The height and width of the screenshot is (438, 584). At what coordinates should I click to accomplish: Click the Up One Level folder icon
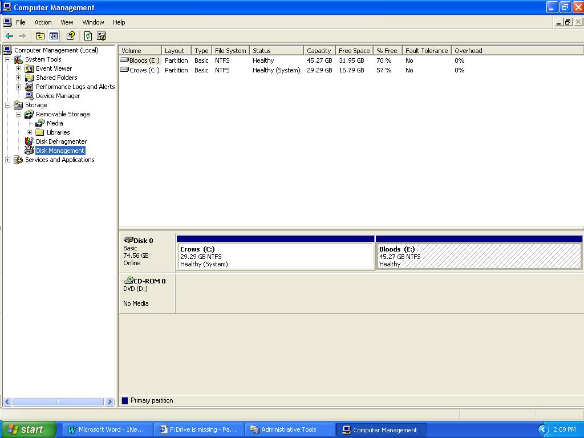pyautogui.click(x=40, y=36)
